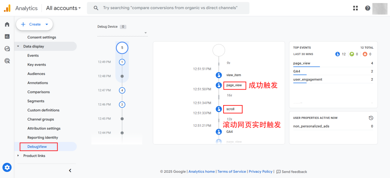This screenshot has height=178, width=390.
Task: Click the view_item event label
Action: point(233,75)
